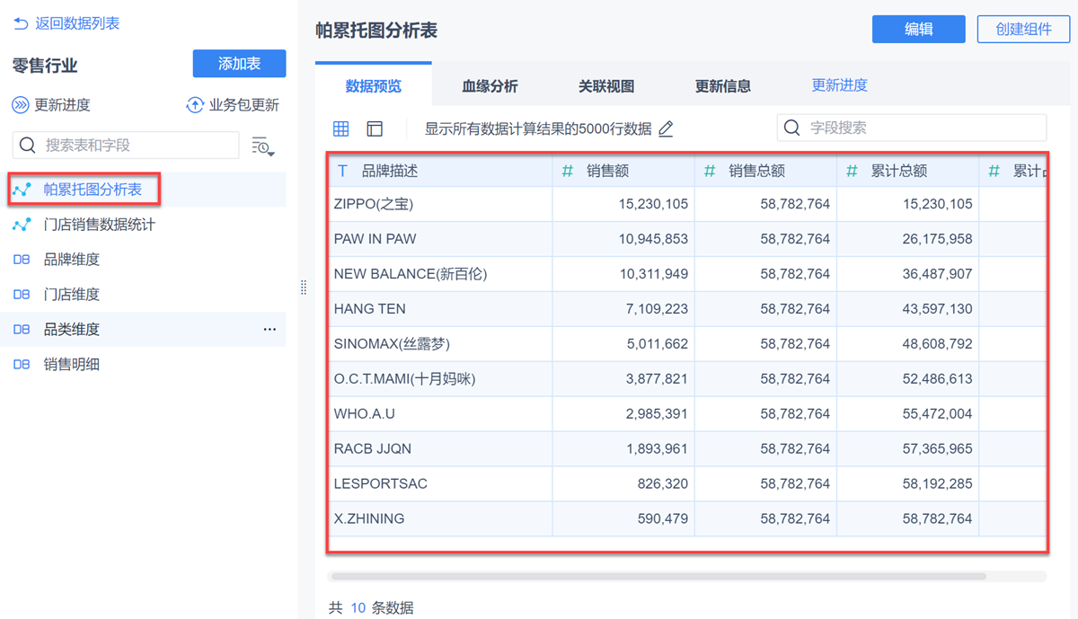Open the filter sort icon beside sidebar search
Screen dimensions: 1078x619
(x=262, y=146)
